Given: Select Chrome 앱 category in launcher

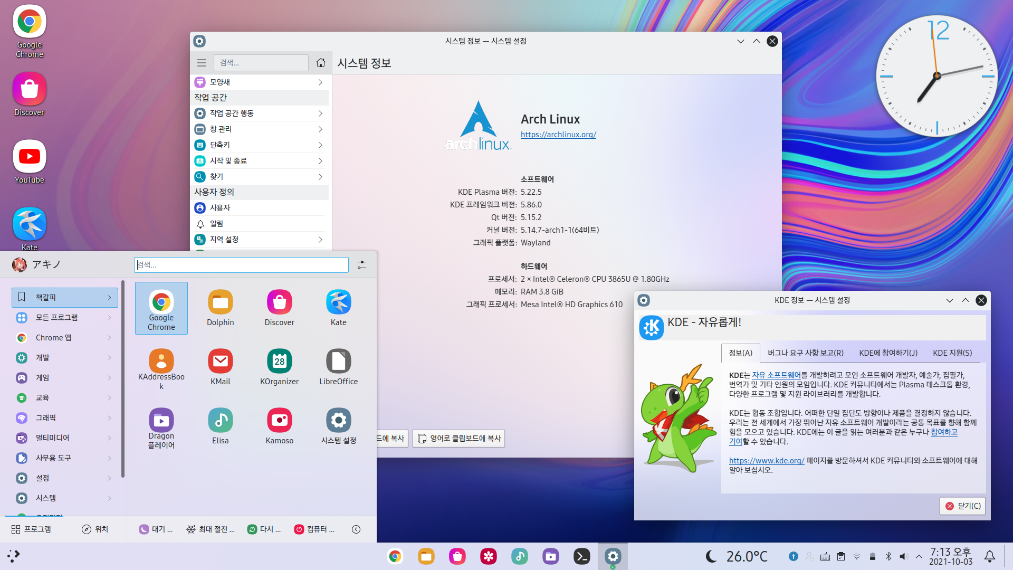Looking at the screenshot, I should click(x=65, y=338).
